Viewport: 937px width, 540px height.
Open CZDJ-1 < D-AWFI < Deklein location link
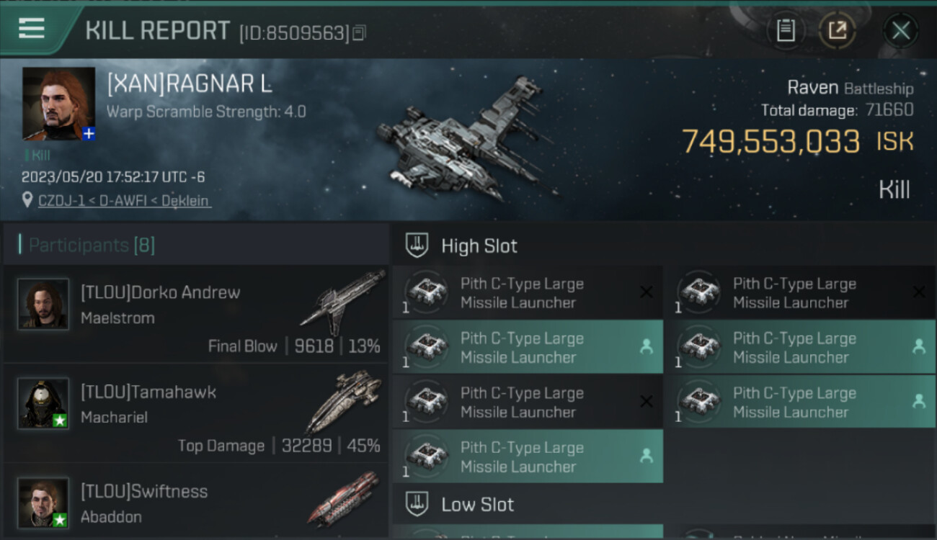point(125,200)
